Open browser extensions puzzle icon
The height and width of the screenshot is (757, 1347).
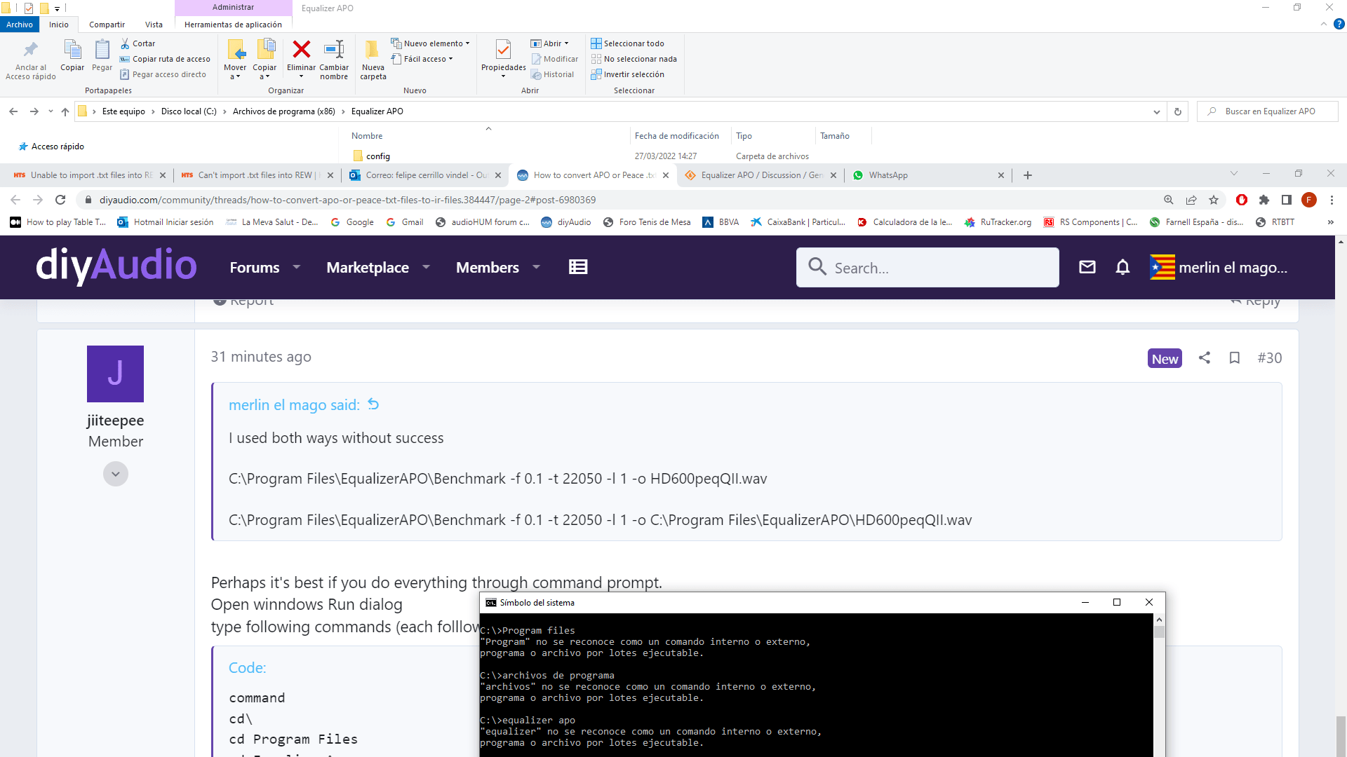1264,200
